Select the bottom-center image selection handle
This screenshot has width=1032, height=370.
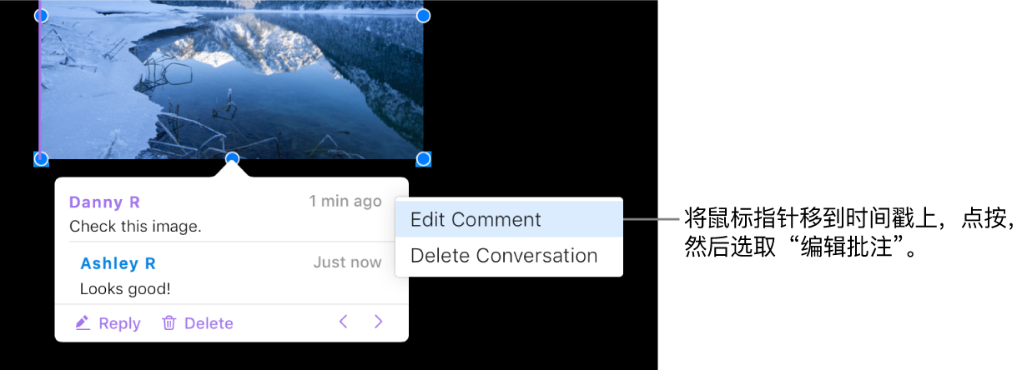coord(233,158)
